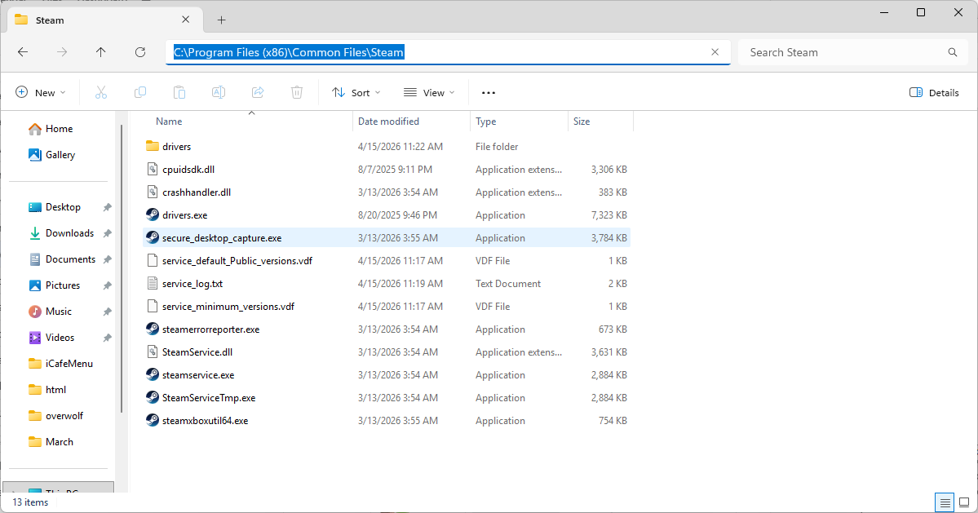Screen dimensions: 978x513
Task: Click the 7,323 KB size value
Action: (x=608, y=215)
